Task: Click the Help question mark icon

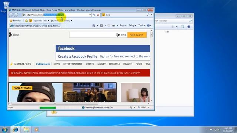Action: [x=148, y=25]
